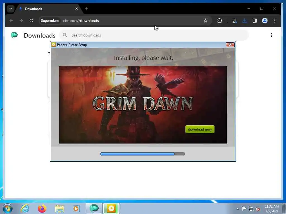286x214 pixels.
Task: Open Windows Explorer from the taskbar
Action: click(59, 209)
